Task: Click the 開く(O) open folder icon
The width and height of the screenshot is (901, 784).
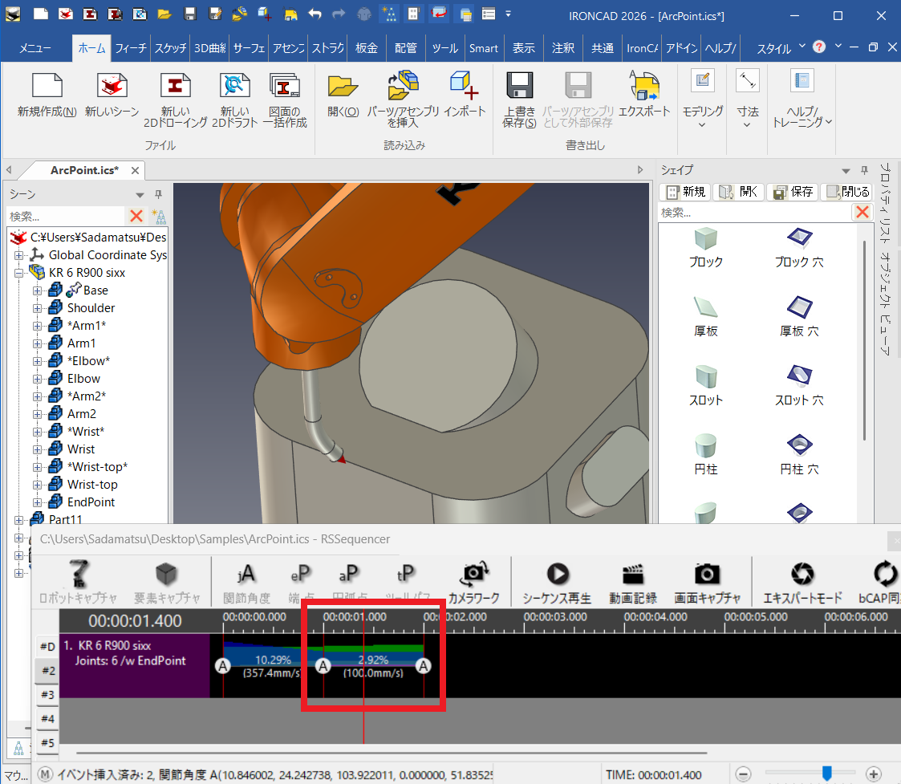Action: click(x=343, y=85)
